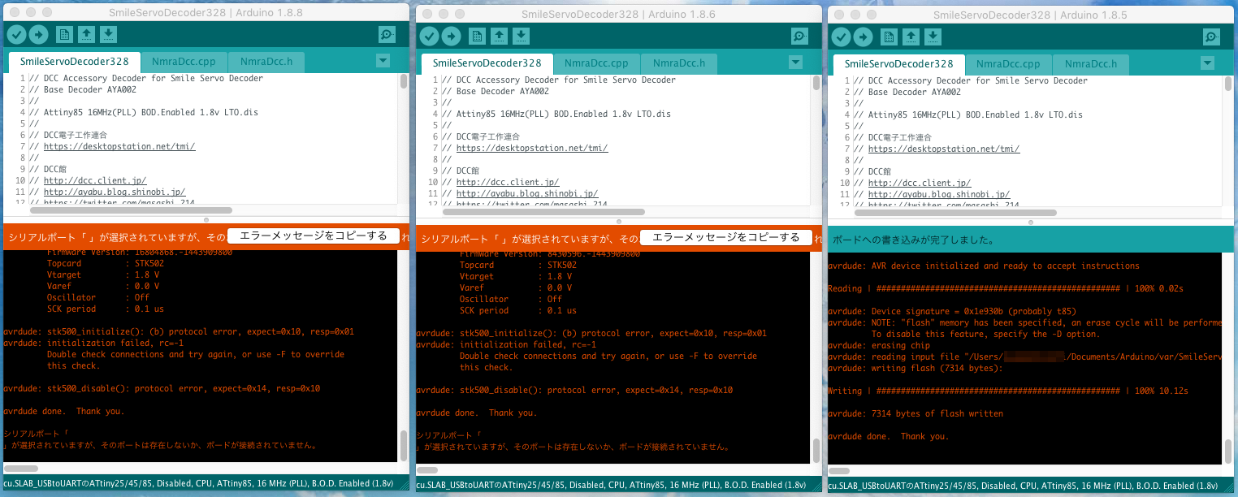Open tab dropdown menu in Arduino 1.8.8 window
The image size is (1238, 497).
tap(383, 61)
